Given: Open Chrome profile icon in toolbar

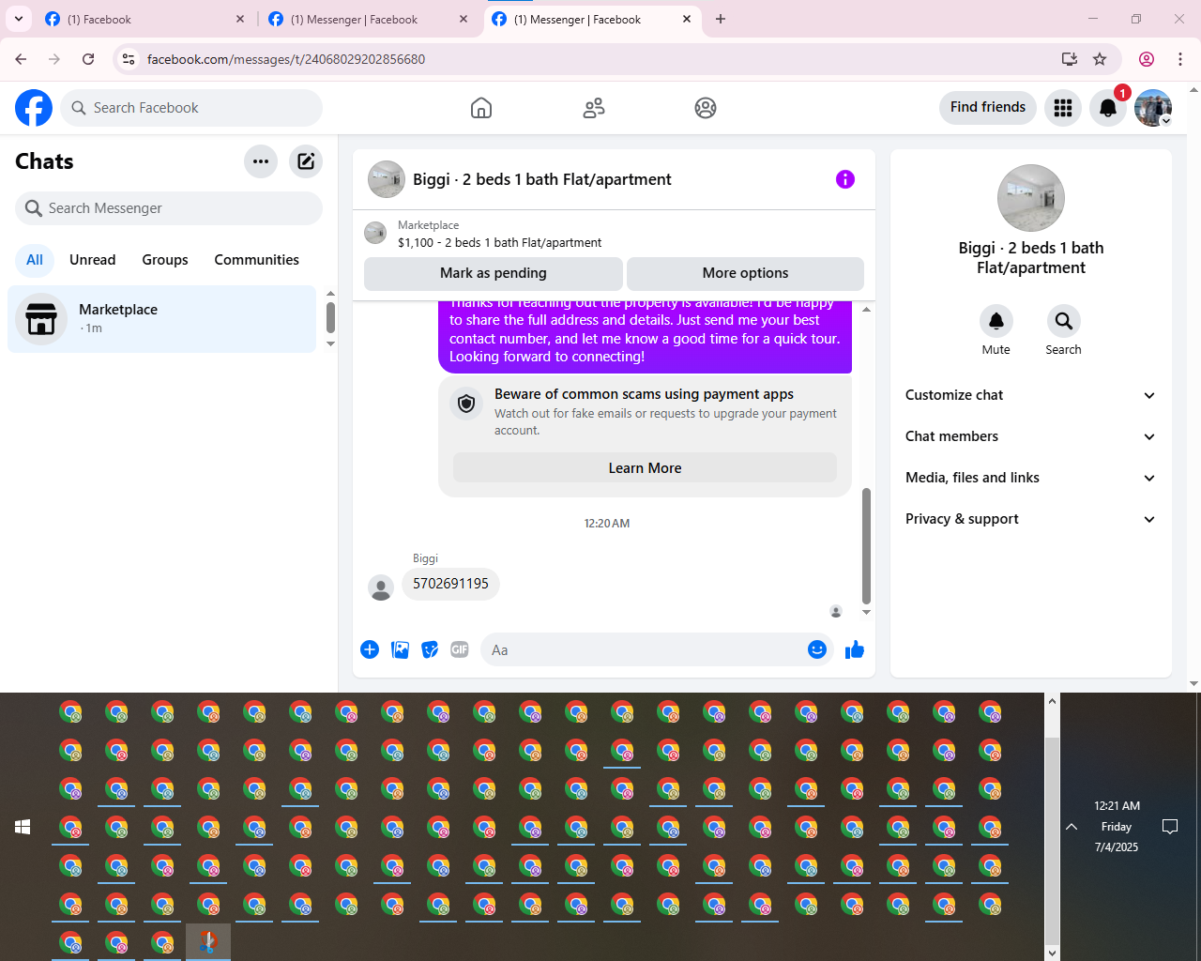Looking at the screenshot, I should coord(1147,59).
